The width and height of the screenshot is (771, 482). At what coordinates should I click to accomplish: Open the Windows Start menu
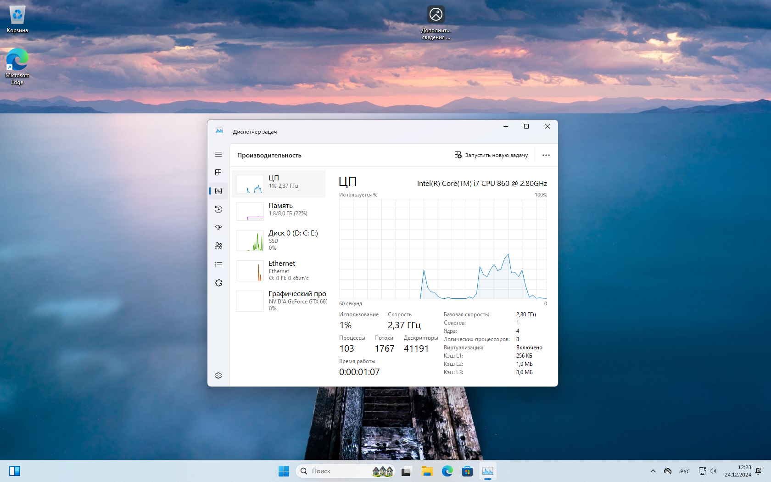tap(284, 471)
